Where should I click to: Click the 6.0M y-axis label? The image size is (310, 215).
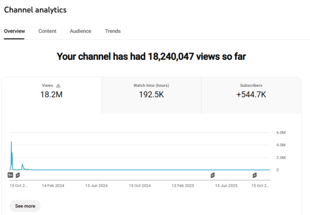(281, 133)
